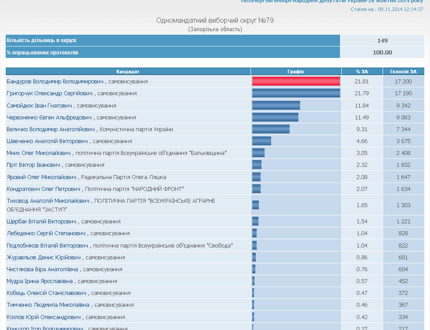This screenshot has width=430, height=330.
Task: Select Щербак Віталій Вікторович link
Action: [x=42, y=222]
